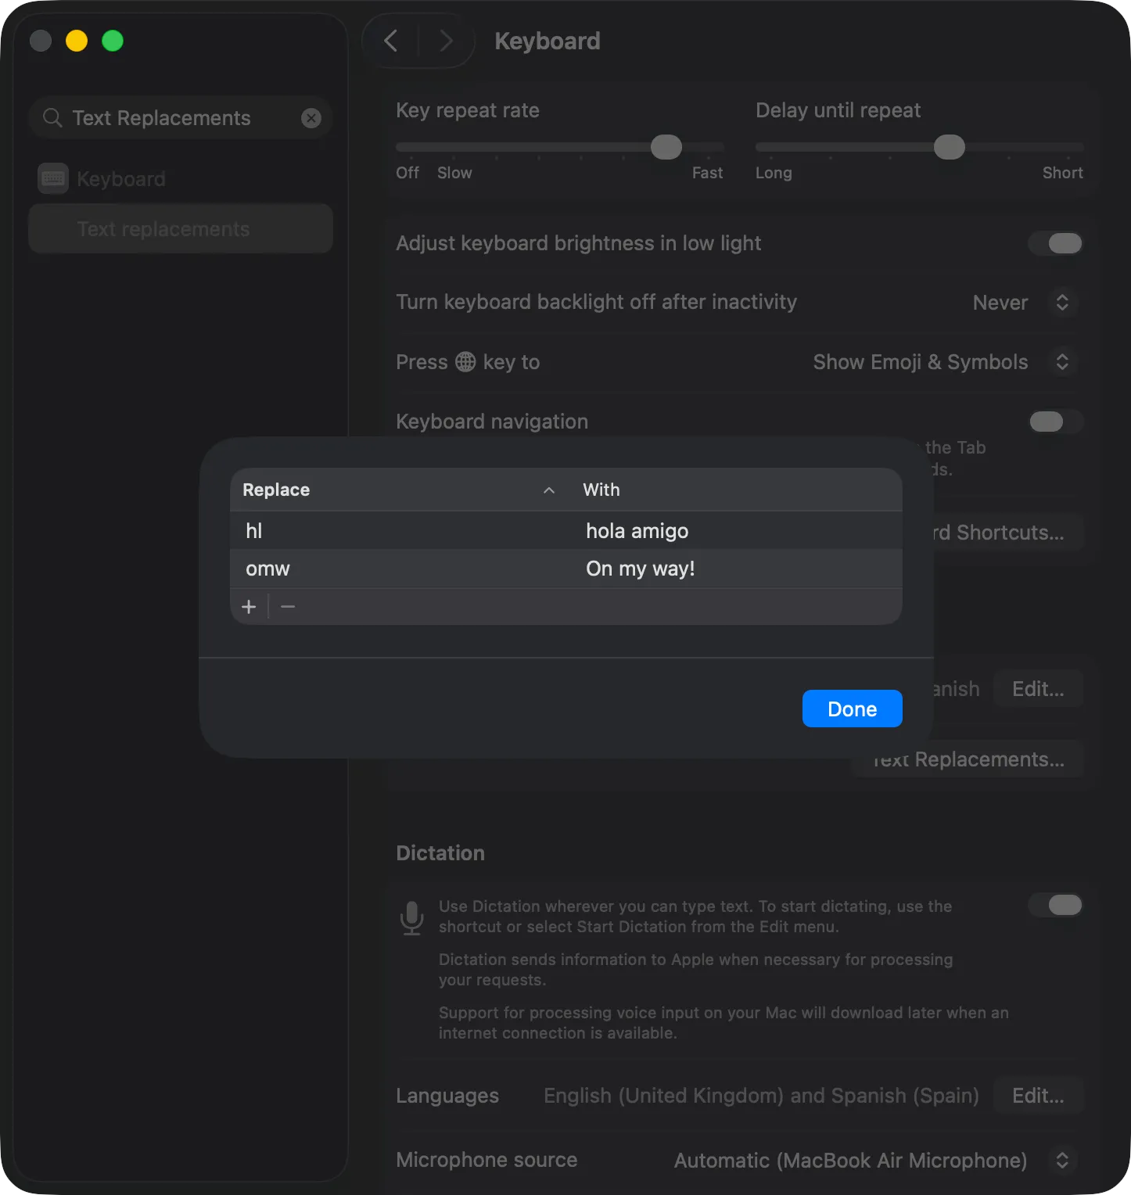Toggle the Keyboard navigation switch

[x=1056, y=422]
